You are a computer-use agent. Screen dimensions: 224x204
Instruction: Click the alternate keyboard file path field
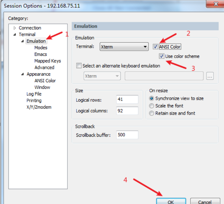point(164,76)
